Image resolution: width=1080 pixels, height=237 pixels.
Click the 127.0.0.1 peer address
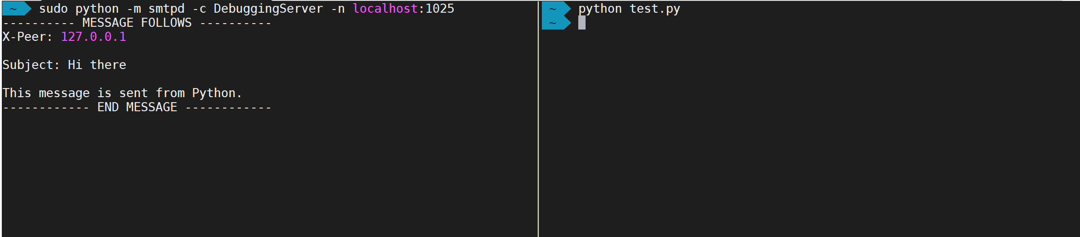coord(93,37)
